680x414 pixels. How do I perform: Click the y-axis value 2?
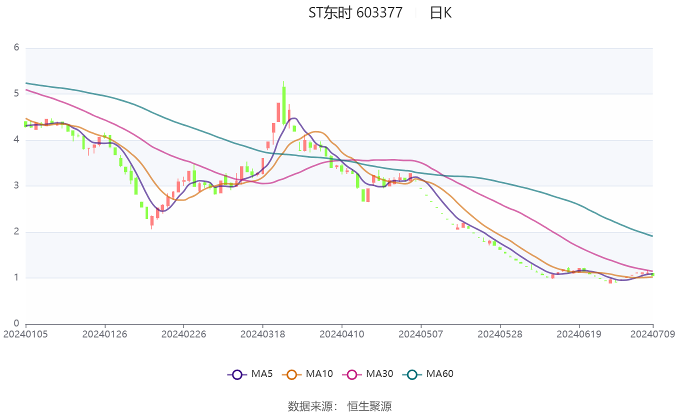[x=16, y=232]
